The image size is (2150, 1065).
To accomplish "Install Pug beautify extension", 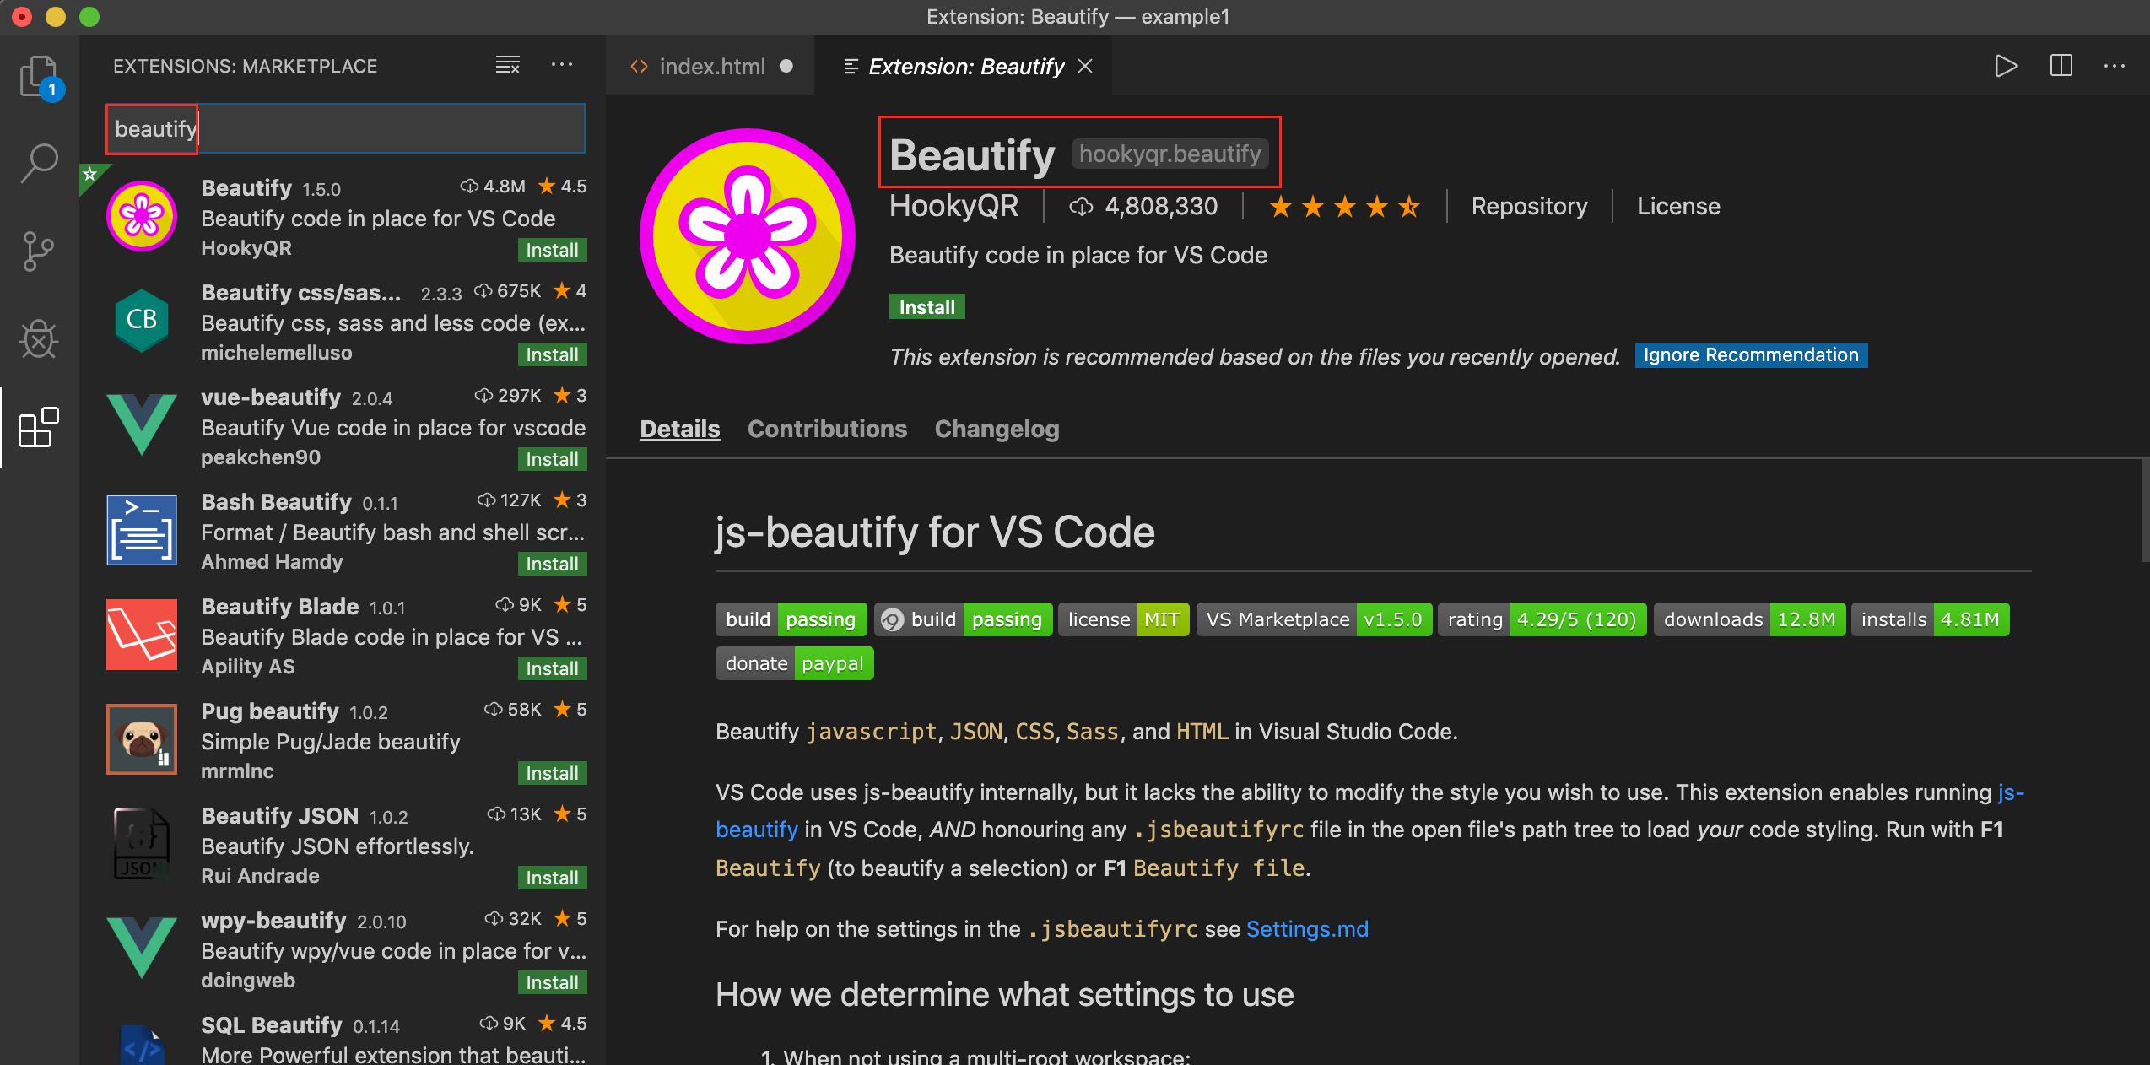I will [552, 774].
